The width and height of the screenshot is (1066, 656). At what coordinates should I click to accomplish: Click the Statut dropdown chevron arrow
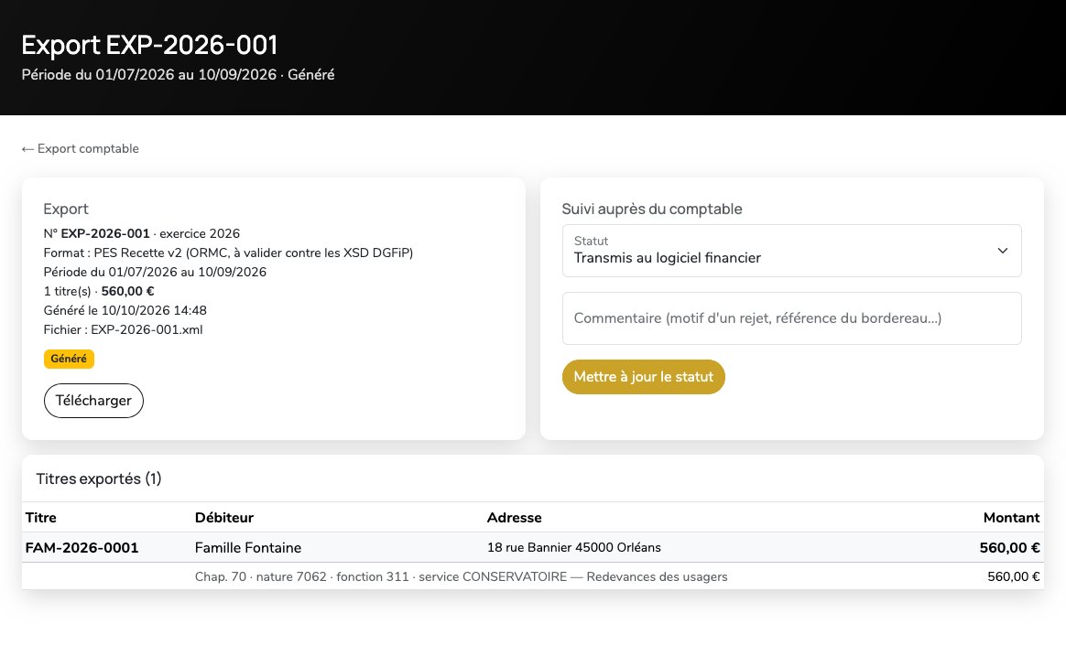tap(1002, 251)
